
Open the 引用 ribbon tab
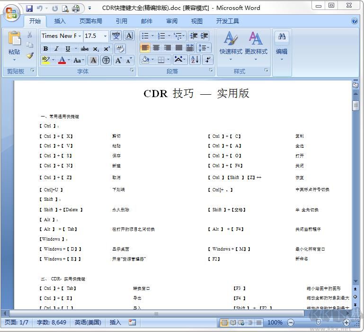(x=121, y=21)
